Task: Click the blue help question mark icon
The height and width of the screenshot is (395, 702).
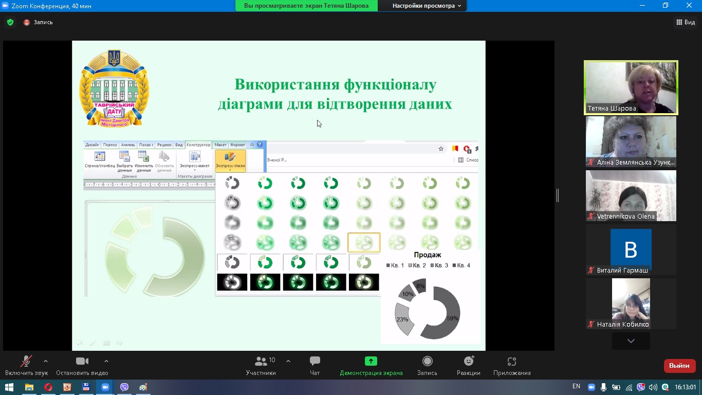Action: point(260,145)
